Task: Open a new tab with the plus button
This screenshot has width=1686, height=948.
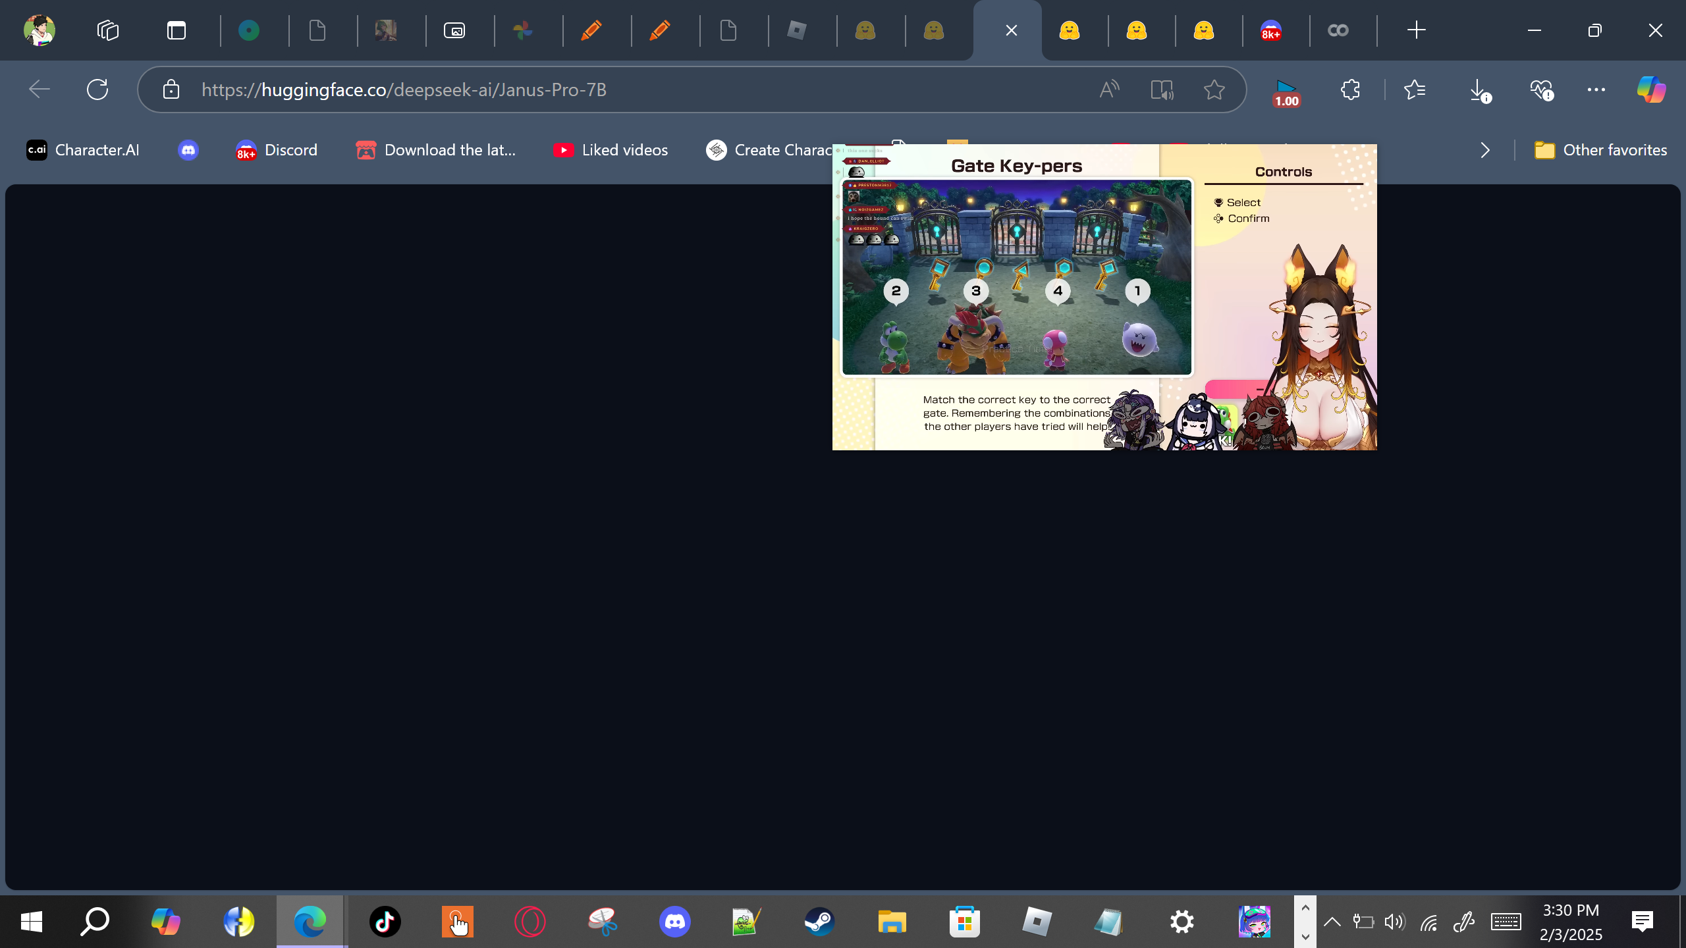Action: pos(1416,30)
